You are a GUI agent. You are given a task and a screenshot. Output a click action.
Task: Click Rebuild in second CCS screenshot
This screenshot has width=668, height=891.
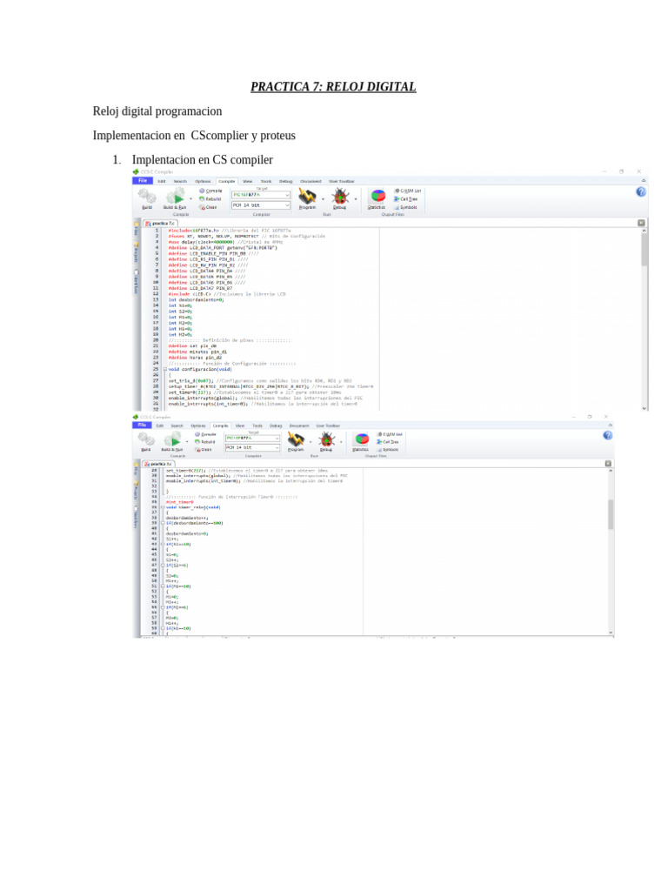pyautogui.click(x=205, y=441)
